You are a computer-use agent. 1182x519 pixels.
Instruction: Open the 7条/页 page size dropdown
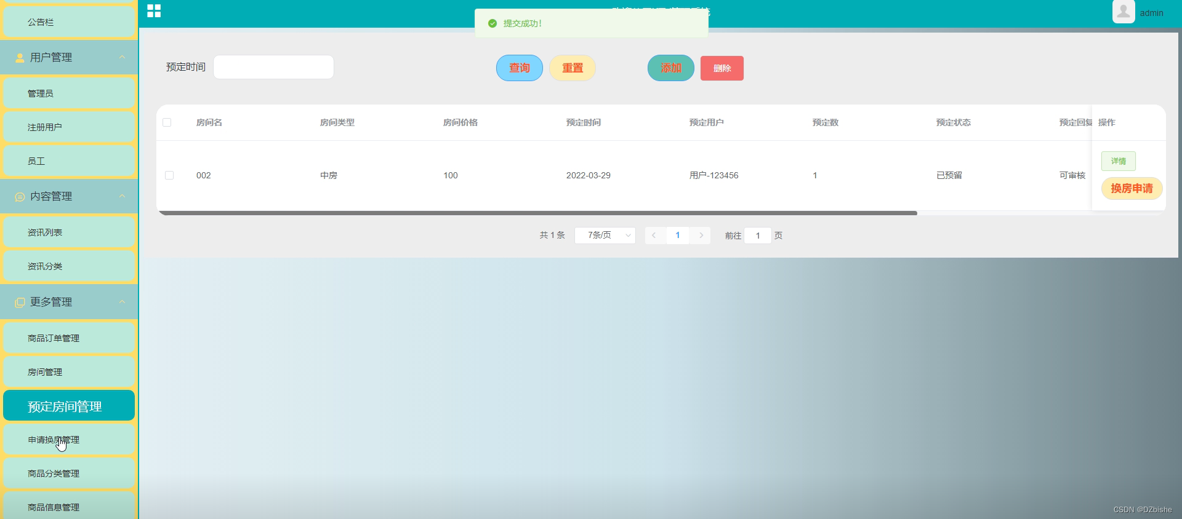[x=605, y=236]
